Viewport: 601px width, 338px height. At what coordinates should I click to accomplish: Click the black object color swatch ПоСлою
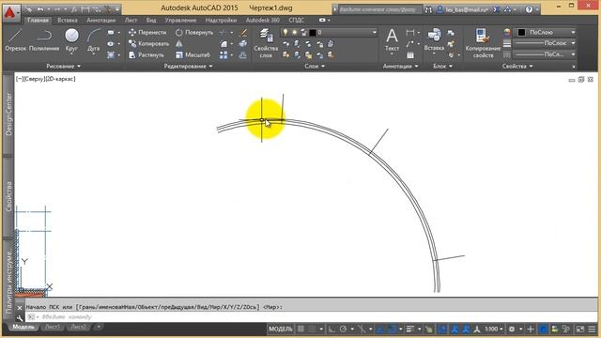tap(521, 33)
